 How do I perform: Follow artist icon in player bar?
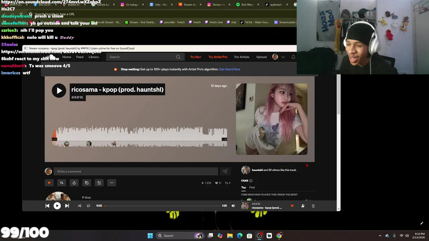coord(303,206)
